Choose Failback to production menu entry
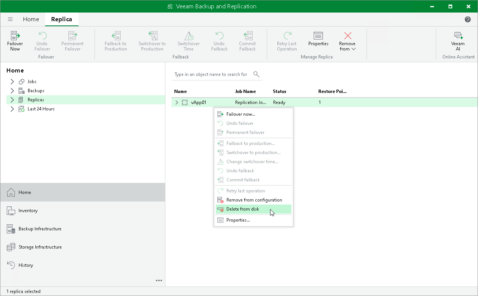Viewport: 478px width, 296px height. (253, 143)
